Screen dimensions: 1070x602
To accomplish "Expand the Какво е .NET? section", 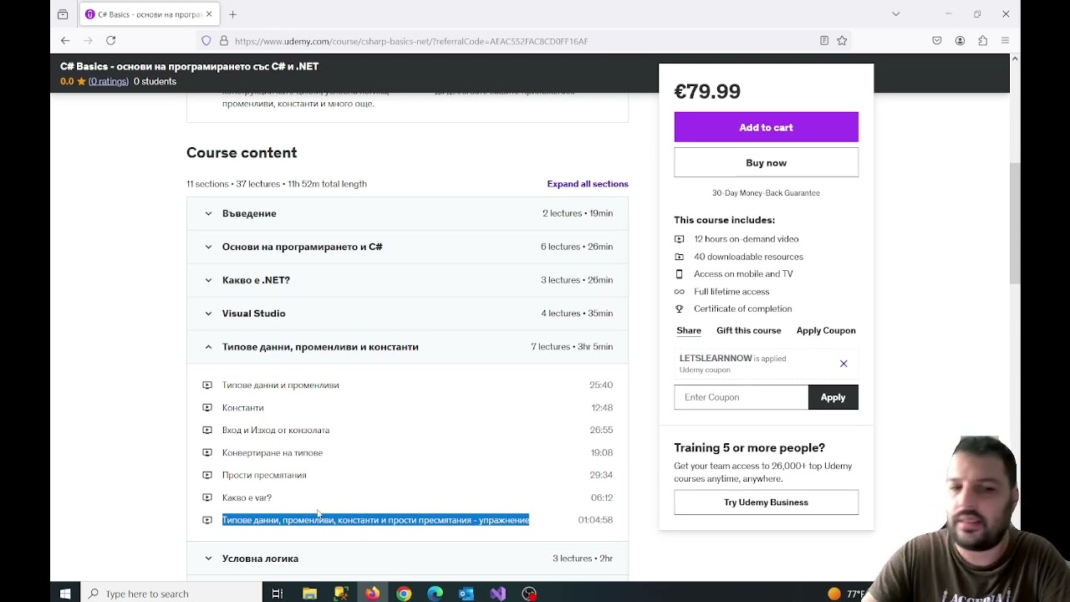I will tap(407, 280).
